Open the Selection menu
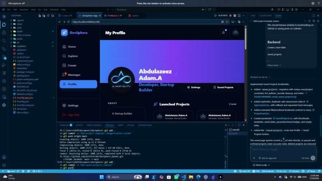The width and height of the screenshot is (322, 181). click(24, 10)
